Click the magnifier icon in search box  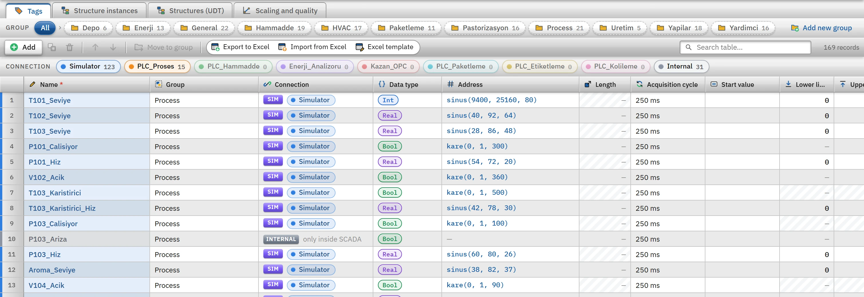tap(689, 47)
